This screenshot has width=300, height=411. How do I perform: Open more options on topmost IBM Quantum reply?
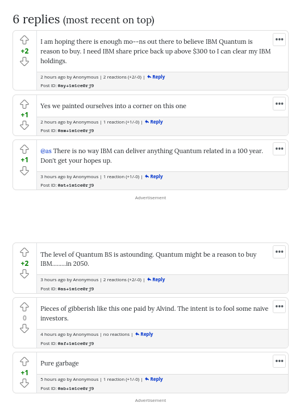tap(279, 39)
